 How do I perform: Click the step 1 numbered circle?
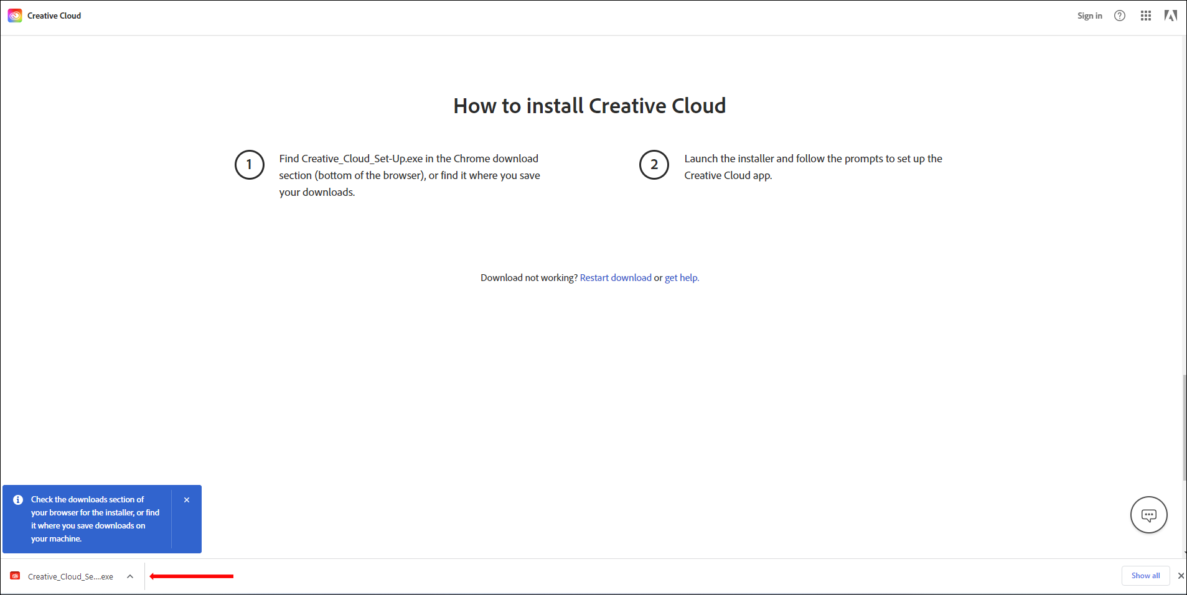[x=249, y=165]
